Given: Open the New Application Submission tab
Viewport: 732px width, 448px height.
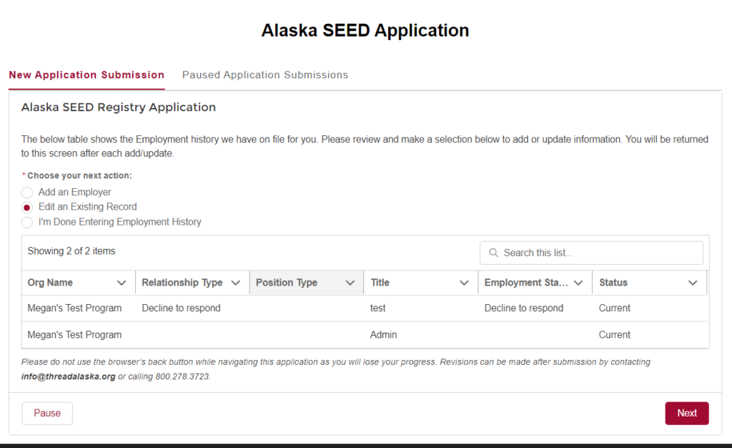Looking at the screenshot, I should click(x=86, y=74).
